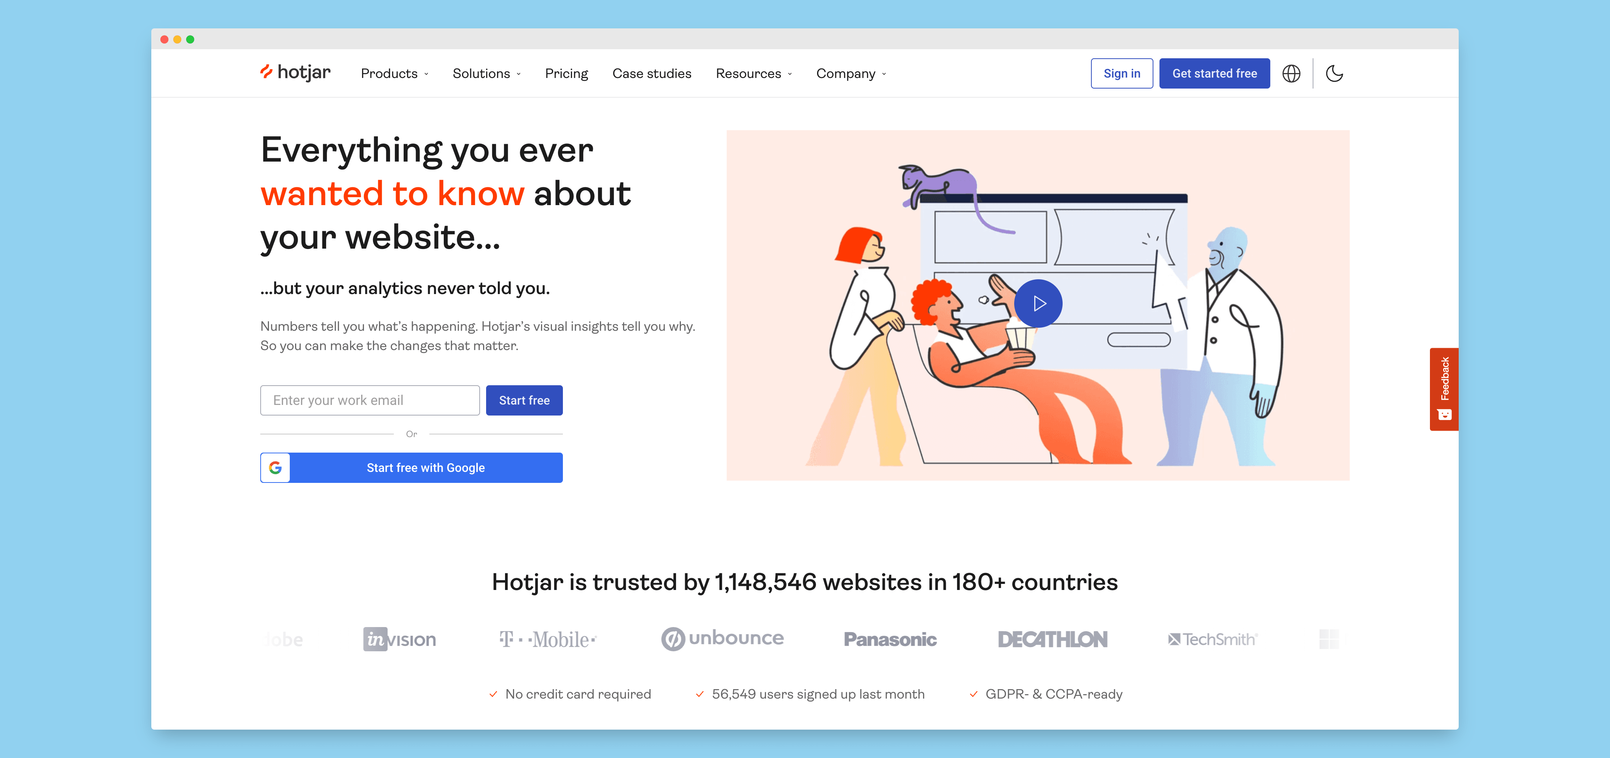Click Get started free button

pos(1214,73)
